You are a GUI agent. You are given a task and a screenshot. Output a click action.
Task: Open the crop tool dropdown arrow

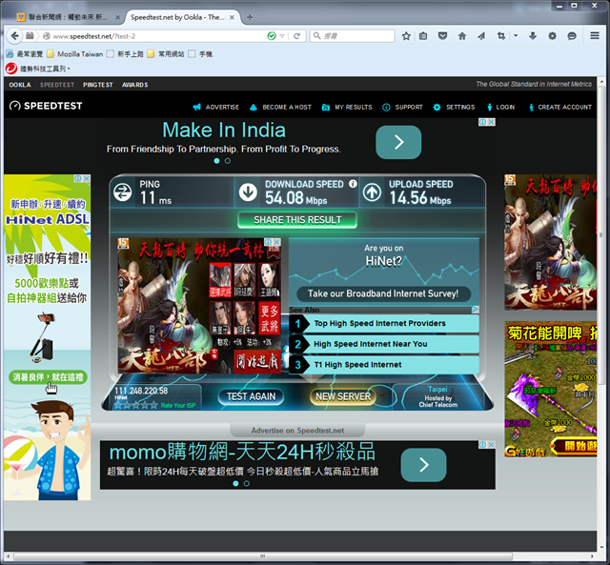516,36
